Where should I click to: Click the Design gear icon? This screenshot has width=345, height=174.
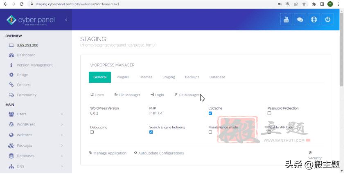point(11,75)
